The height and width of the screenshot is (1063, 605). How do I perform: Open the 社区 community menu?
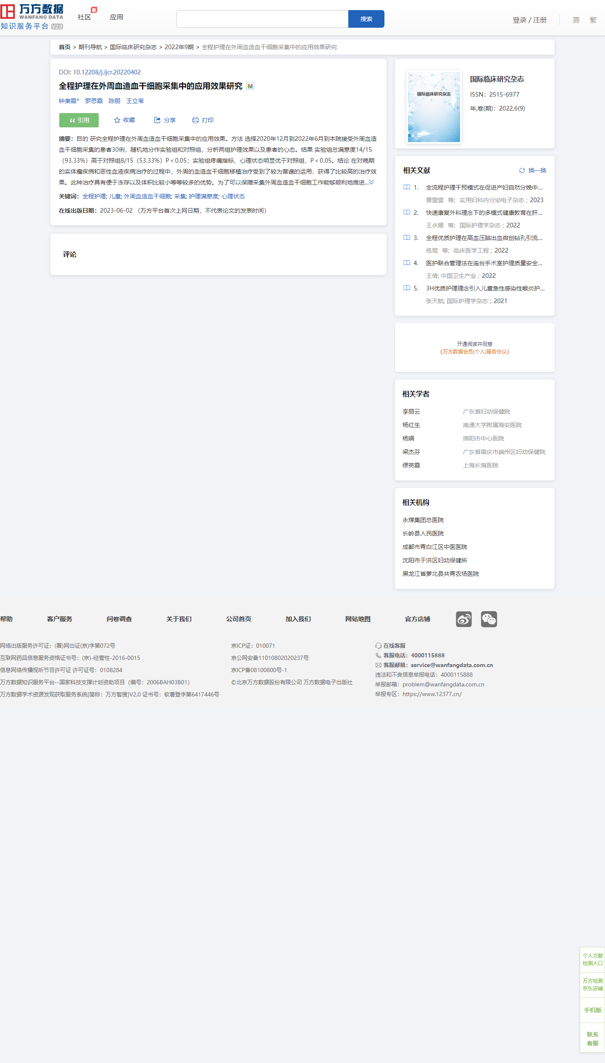(84, 17)
